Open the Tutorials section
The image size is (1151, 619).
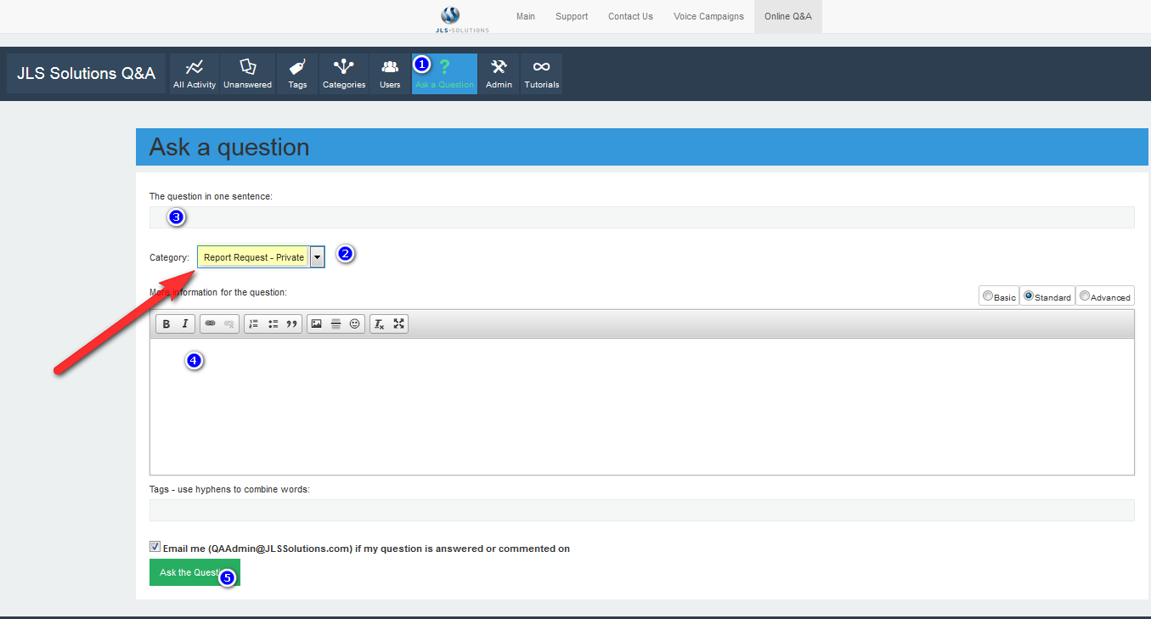click(x=541, y=74)
